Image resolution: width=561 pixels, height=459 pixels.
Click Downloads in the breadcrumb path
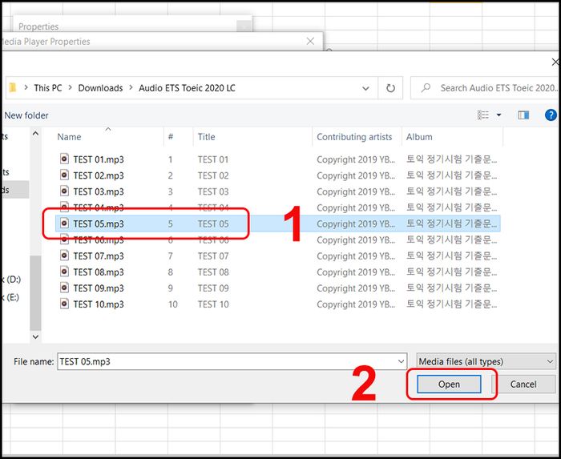100,88
